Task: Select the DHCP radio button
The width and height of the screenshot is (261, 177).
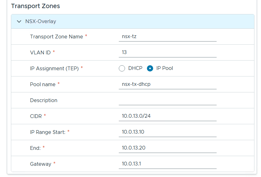Action: (x=122, y=68)
